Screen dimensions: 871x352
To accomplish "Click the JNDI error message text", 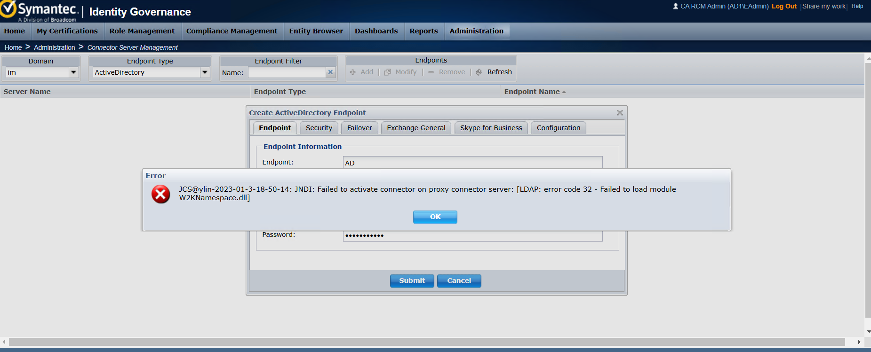I will [x=427, y=194].
